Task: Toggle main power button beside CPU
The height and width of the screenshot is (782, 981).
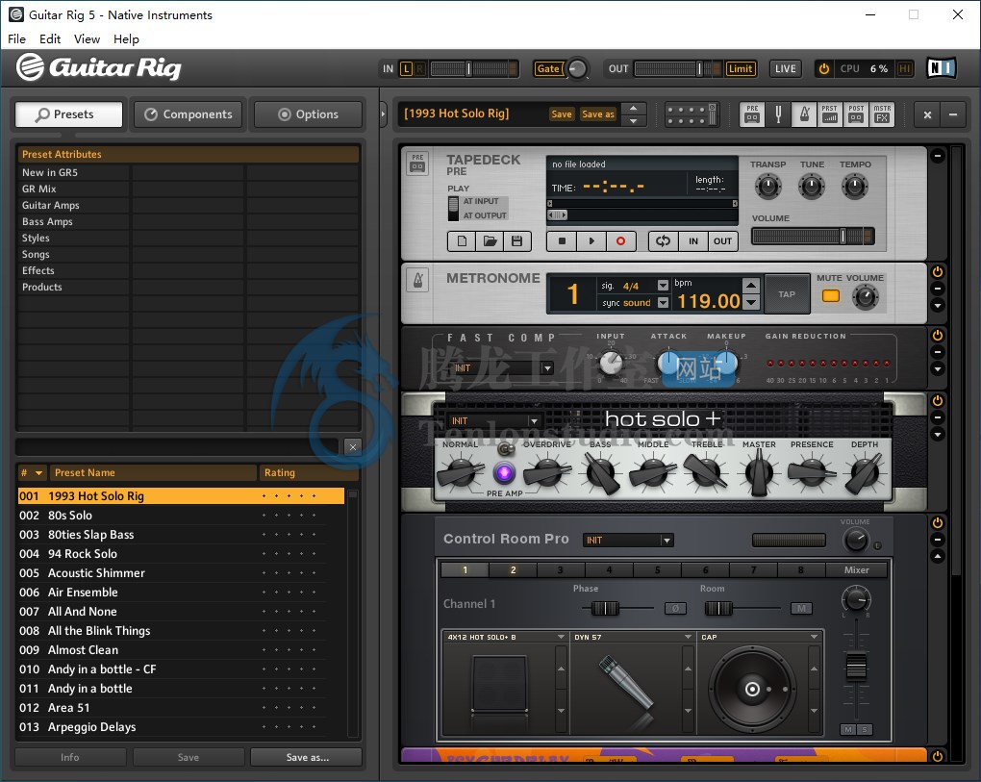Action: pos(824,68)
